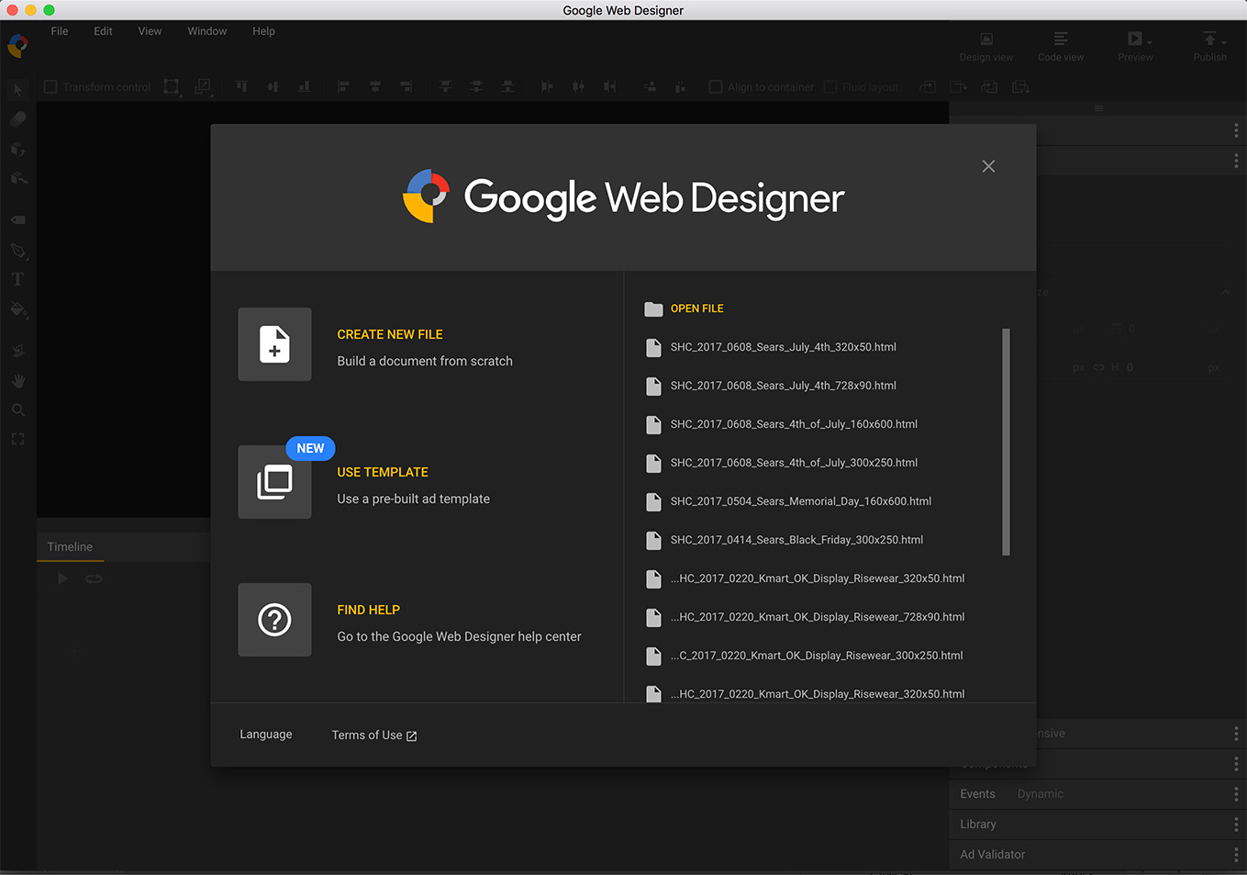
Task: Click the recent files list scrollbar
Action: [x=1006, y=442]
